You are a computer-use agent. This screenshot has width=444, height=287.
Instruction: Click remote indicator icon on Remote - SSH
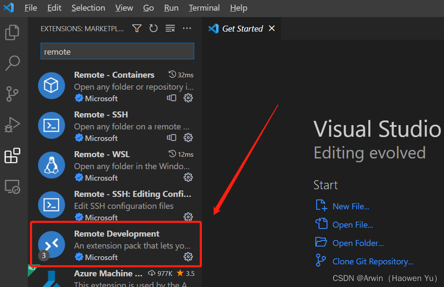pyautogui.click(x=172, y=138)
